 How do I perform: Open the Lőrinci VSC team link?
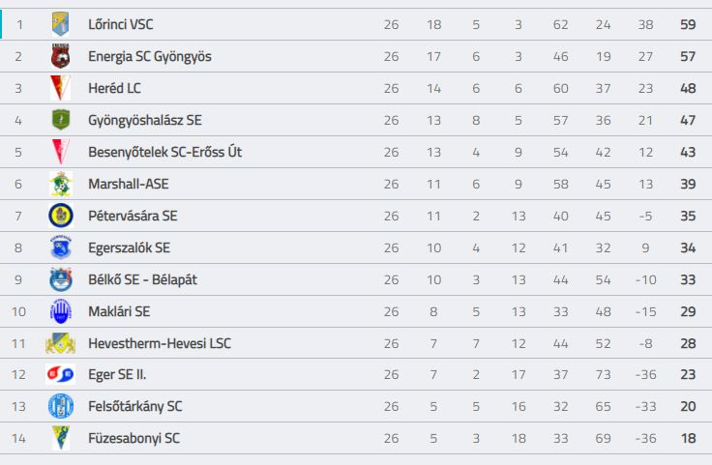[x=120, y=24]
